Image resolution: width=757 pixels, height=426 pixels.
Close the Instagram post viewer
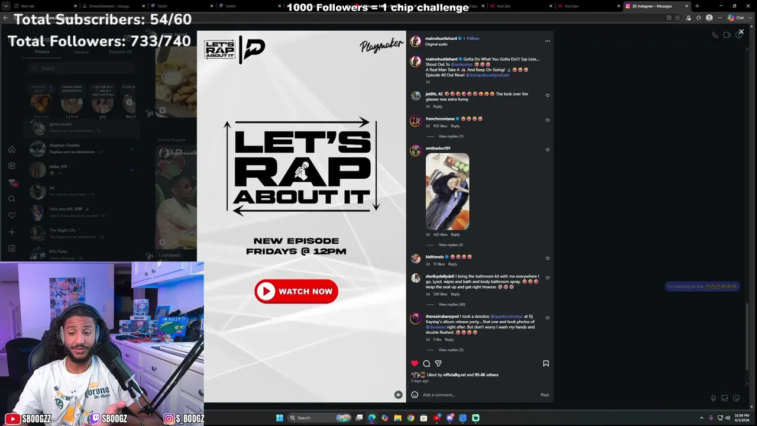741,31
